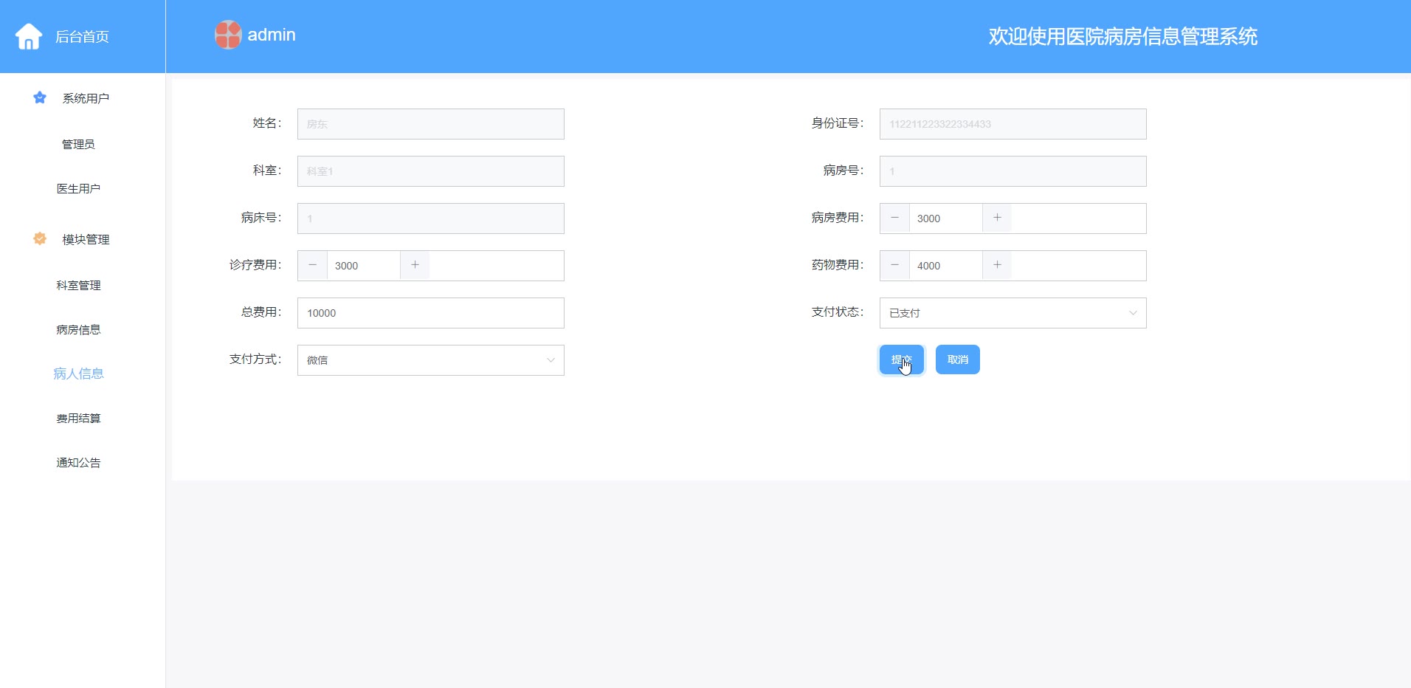Click the badge icon next to 模块管理
Viewport: 1411px width, 688px height.
[x=40, y=238]
